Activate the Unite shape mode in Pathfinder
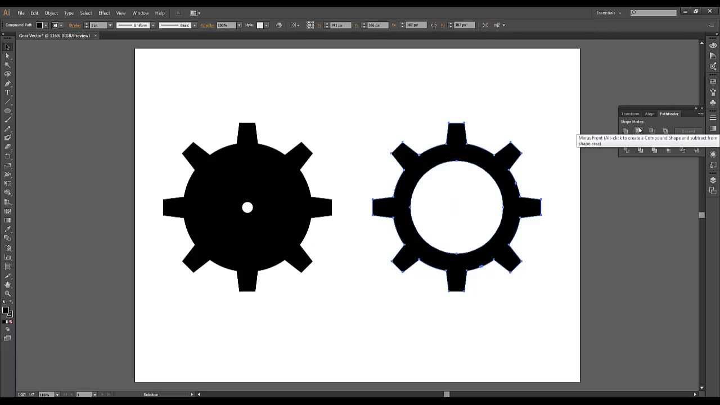This screenshot has width=720, height=405. [625, 130]
